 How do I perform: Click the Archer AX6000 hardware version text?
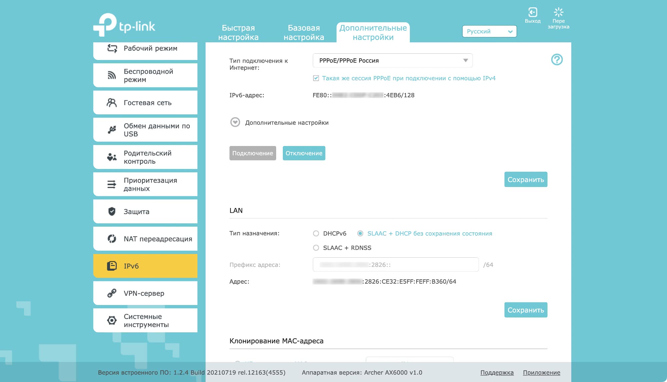click(362, 372)
